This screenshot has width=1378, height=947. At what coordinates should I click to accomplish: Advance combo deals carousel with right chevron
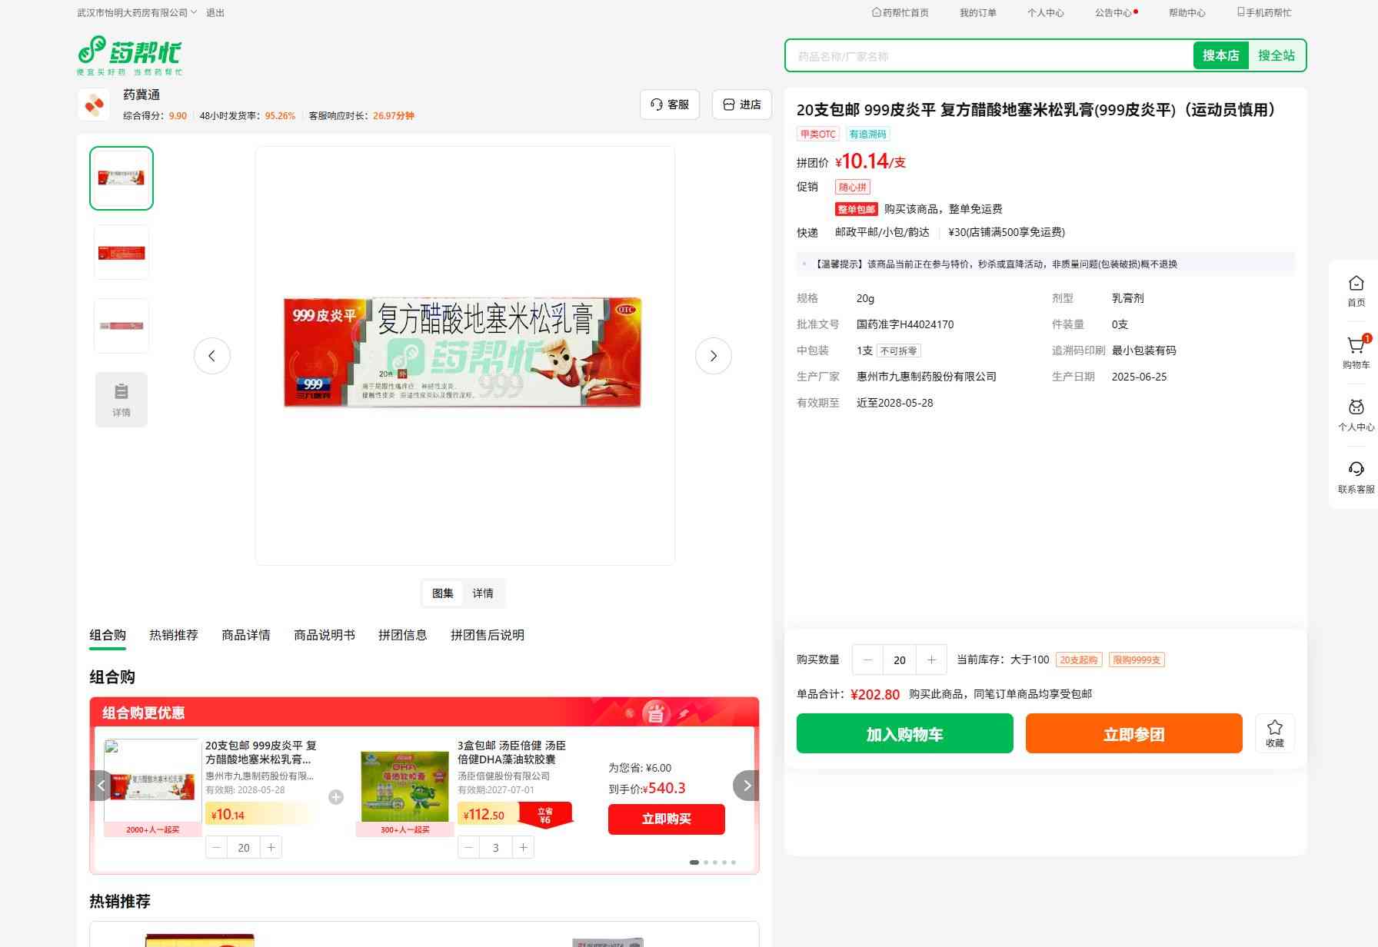click(x=746, y=786)
